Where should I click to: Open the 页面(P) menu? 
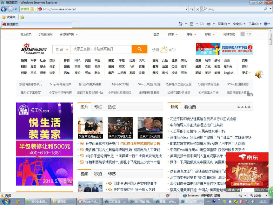point(224,24)
